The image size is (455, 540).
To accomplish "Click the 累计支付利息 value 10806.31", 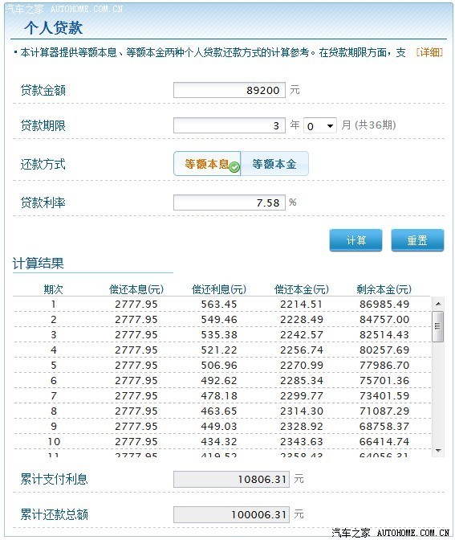I will pyautogui.click(x=231, y=480).
